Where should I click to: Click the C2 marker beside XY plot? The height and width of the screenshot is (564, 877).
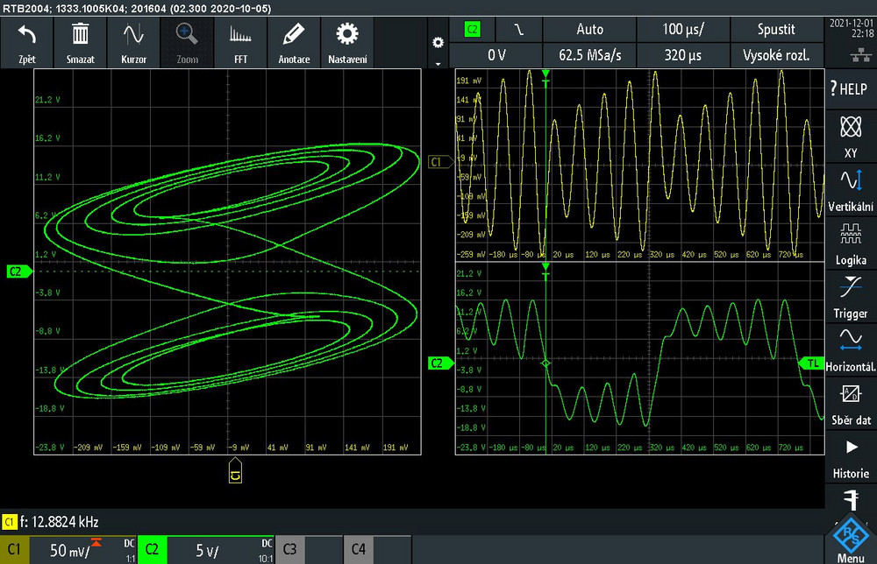click(x=19, y=271)
